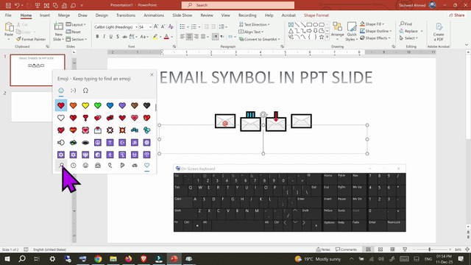
Task: Select the brown heart emoji
Action: tap(135, 105)
